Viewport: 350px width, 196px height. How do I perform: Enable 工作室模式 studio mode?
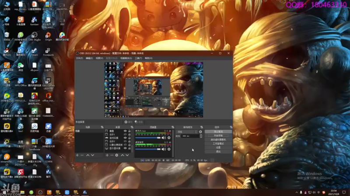coord(218,144)
